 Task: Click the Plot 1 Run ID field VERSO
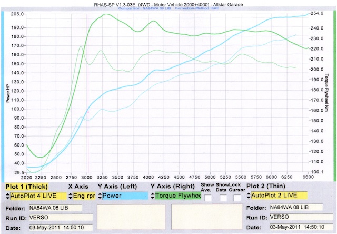(x=61, y=218)
